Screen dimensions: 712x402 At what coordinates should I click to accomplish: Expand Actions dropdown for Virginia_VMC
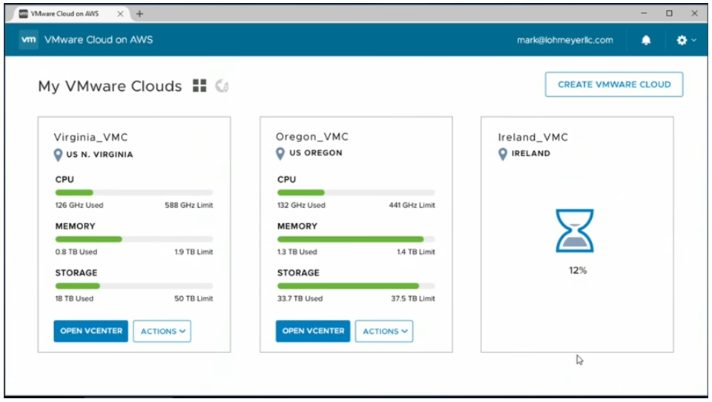[162, 332]
